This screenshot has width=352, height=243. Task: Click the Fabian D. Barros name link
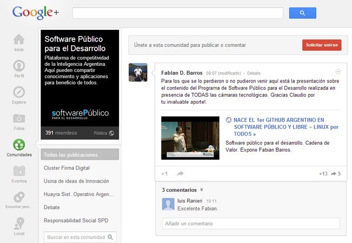(x=181, y=73)
